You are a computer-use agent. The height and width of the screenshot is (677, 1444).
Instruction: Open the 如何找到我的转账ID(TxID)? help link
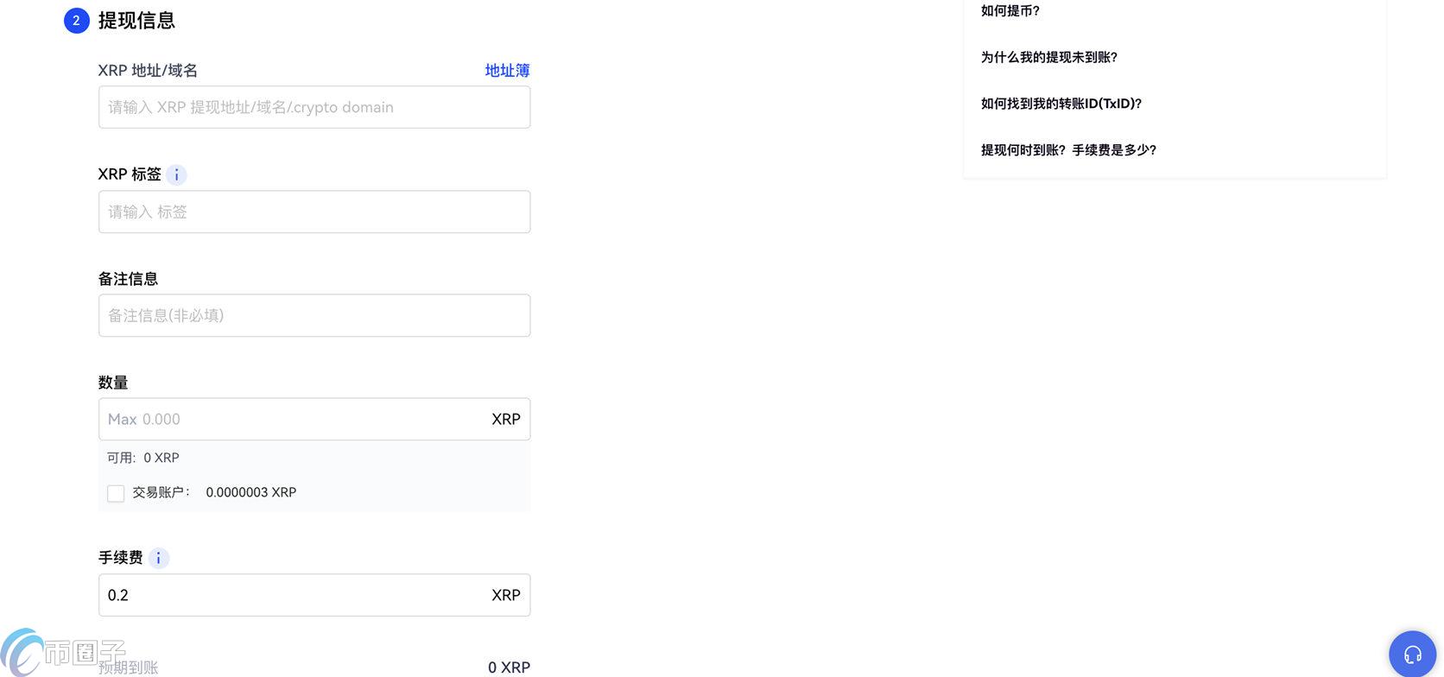1061,104
